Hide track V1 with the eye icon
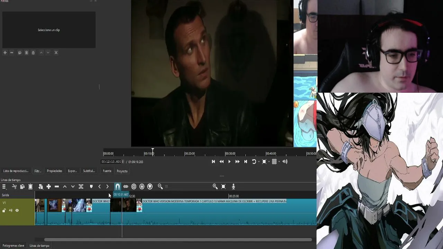This screenshot has height=249, width=443. pyautogui.click(x=17, y=211)
